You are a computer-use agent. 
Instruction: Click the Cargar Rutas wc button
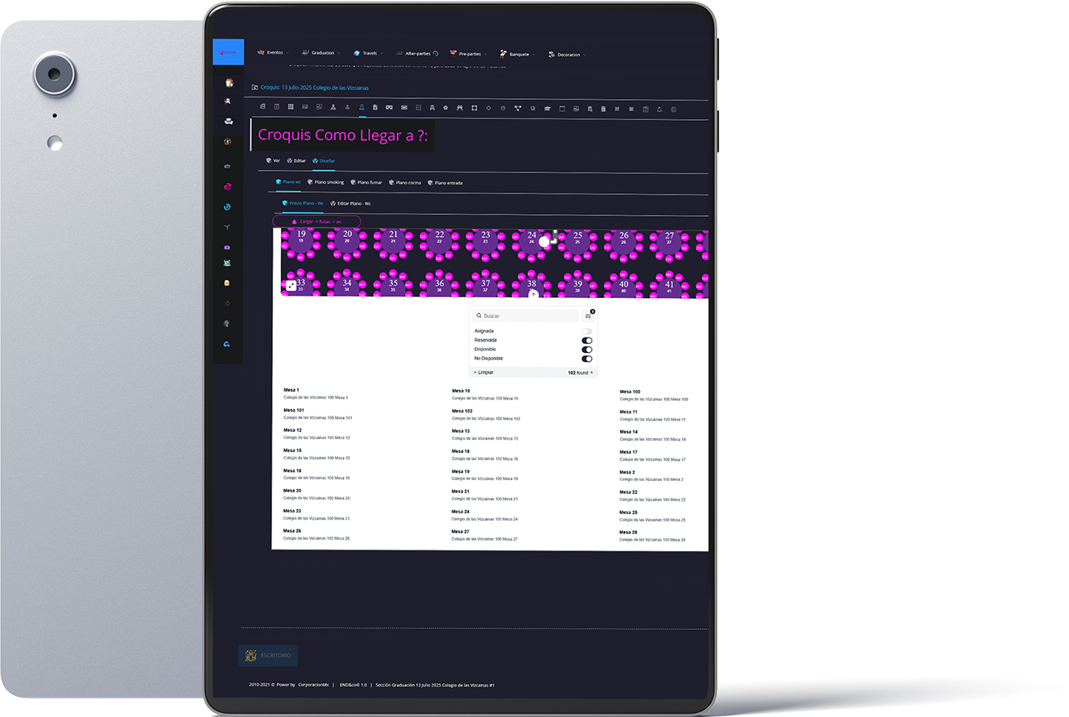click(316, 222)
